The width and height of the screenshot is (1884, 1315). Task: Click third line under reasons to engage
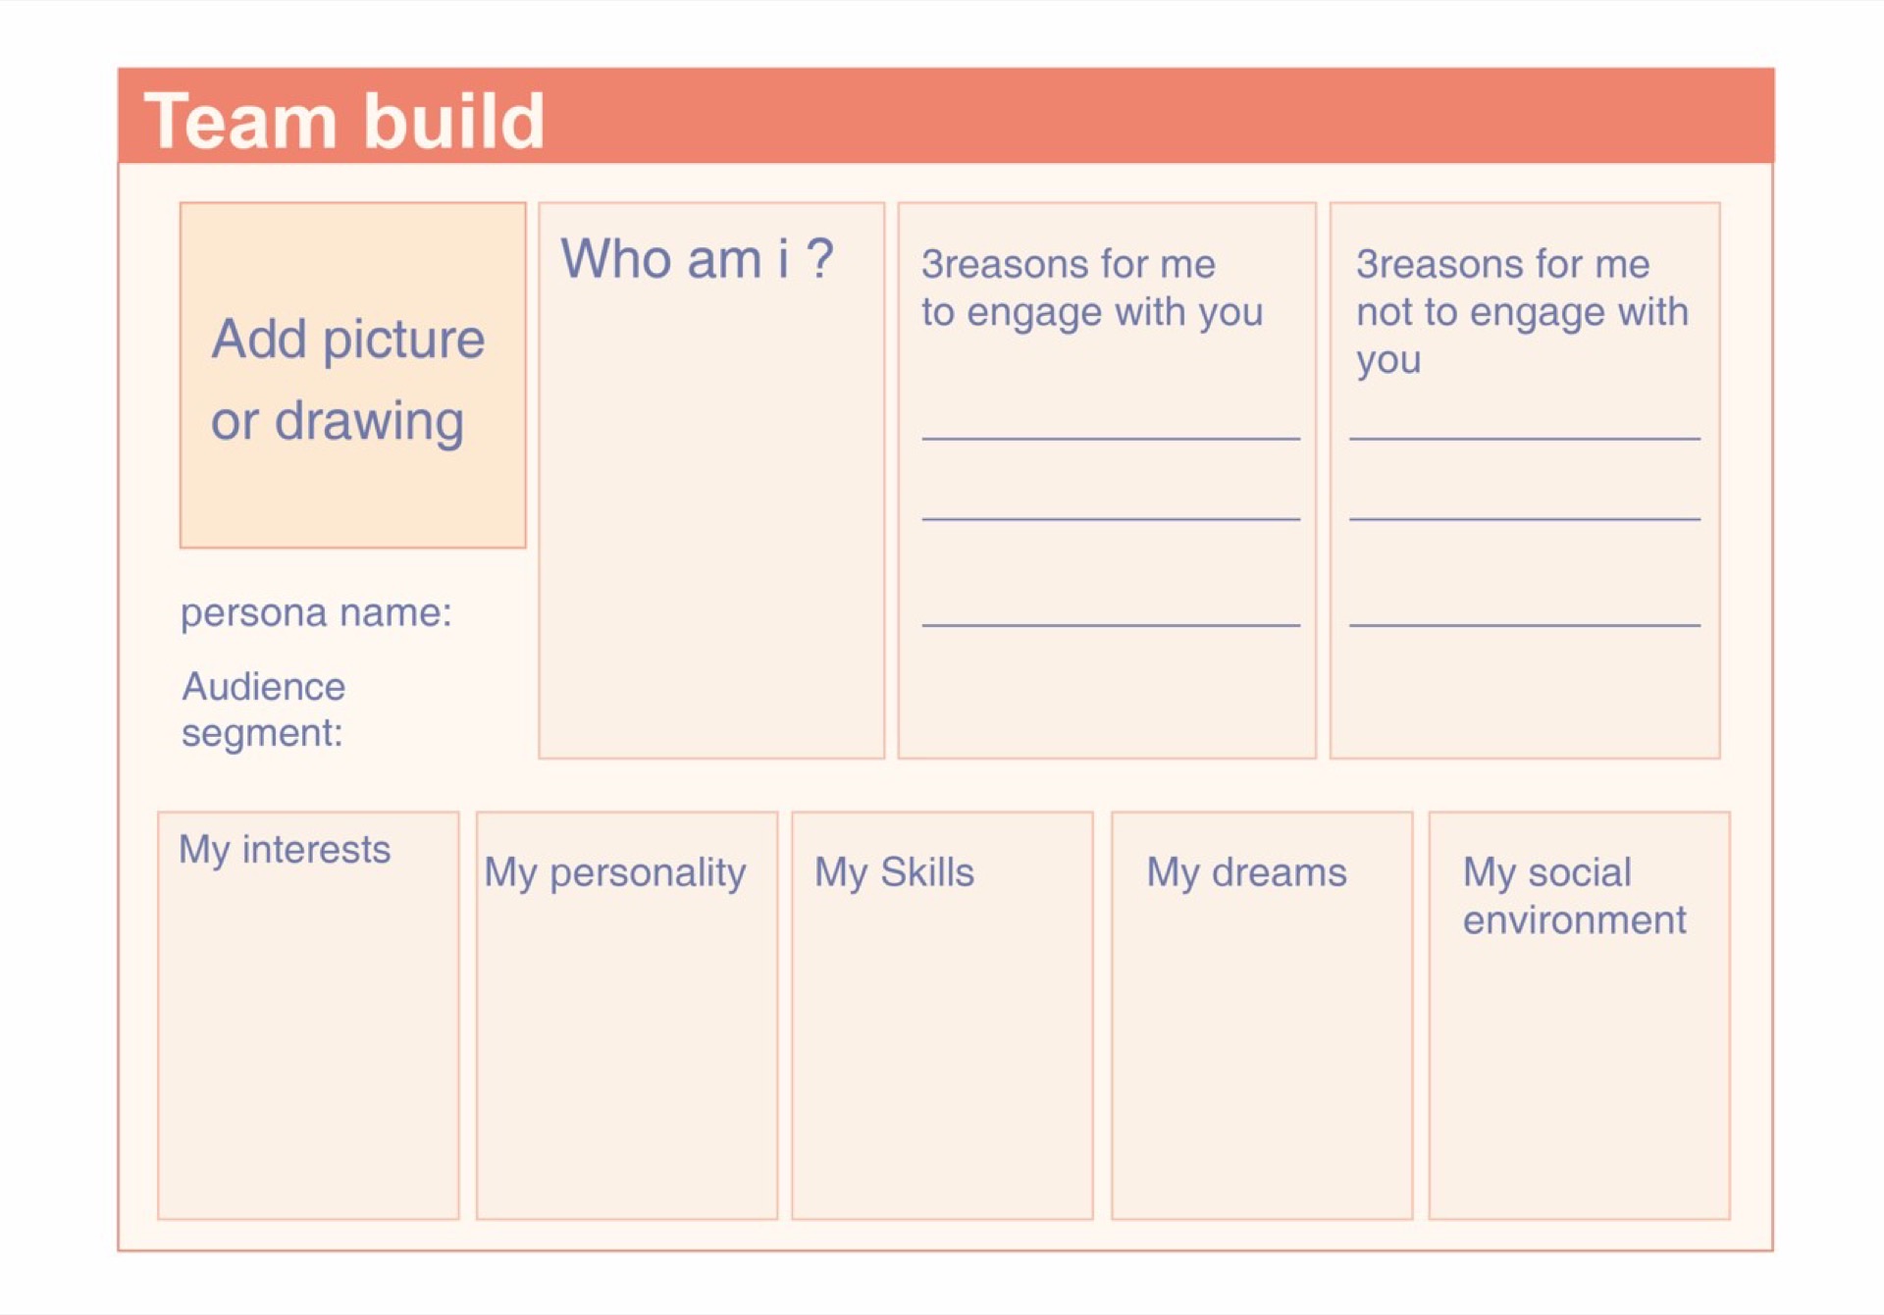tap(1111, 624)
